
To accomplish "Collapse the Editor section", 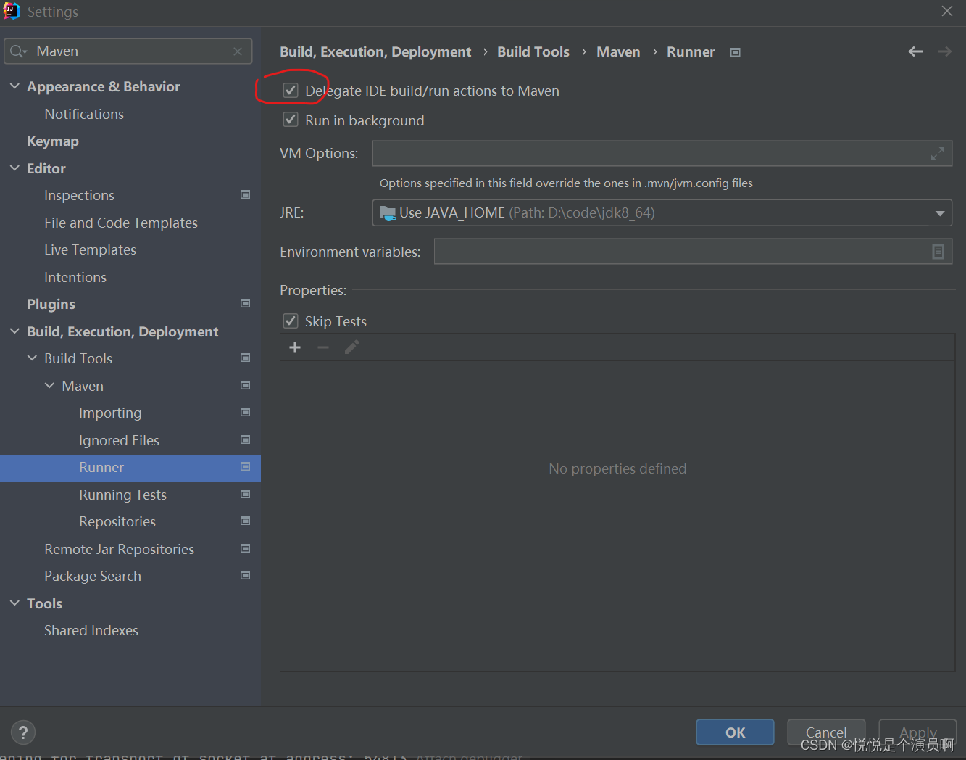I will pyautogui.click(x=14, y=168).
